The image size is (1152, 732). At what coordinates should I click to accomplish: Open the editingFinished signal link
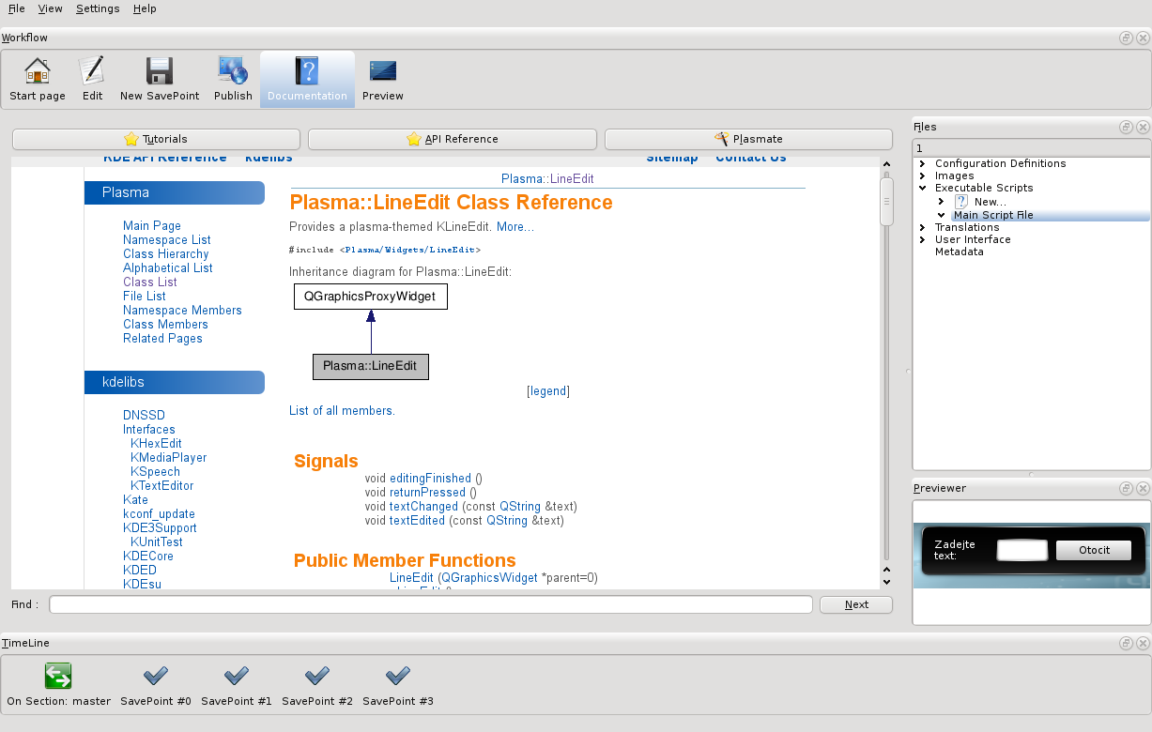pyautogui.click(x=430, y=478)
